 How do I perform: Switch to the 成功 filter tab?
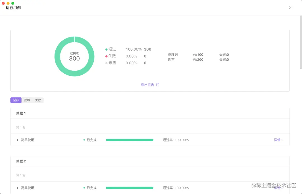pos(27,100)
